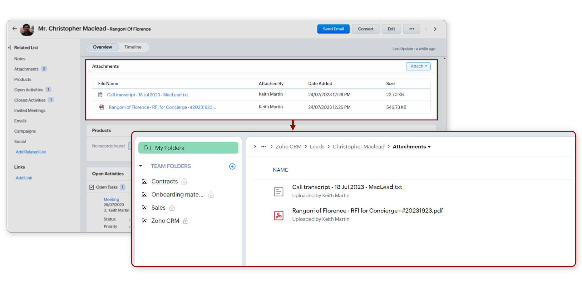Click the text file icon for Call transcript

[279, 192]
